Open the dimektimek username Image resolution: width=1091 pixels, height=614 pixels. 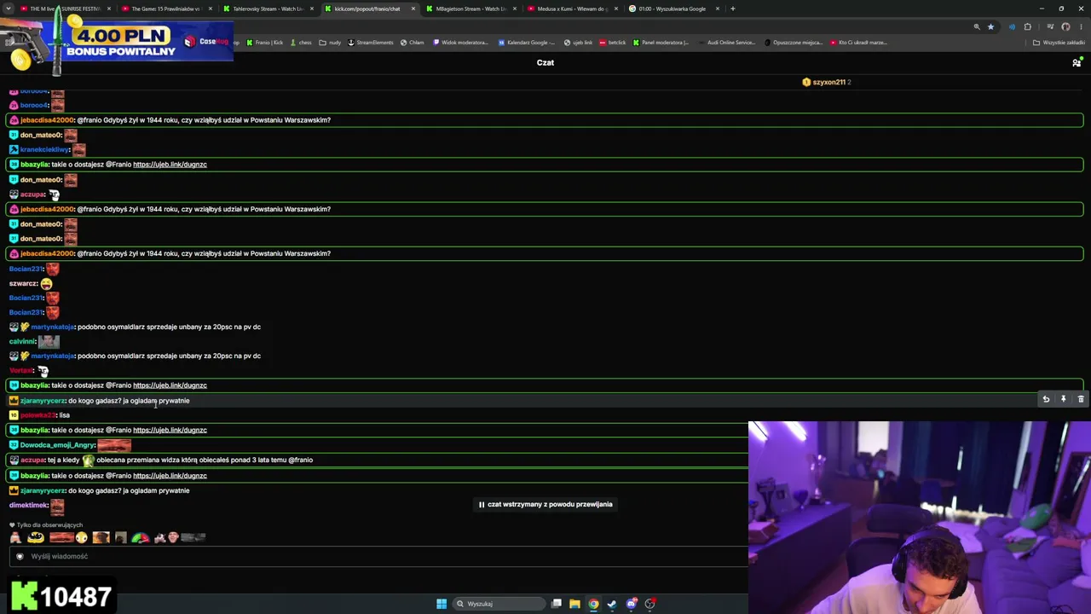(x=29, y=506)
